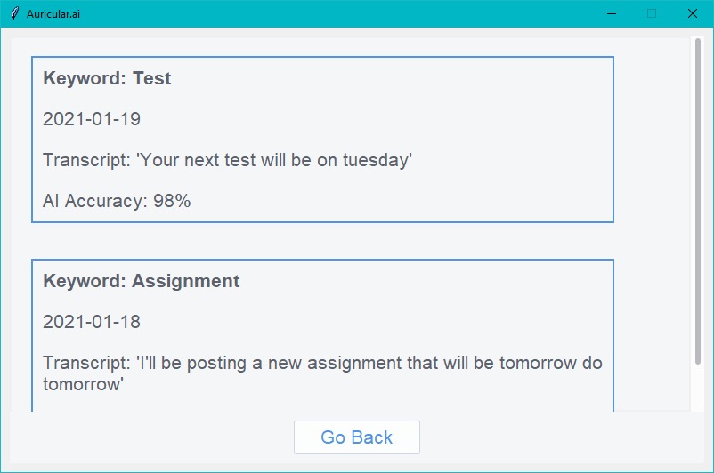Click the transcript about posting a new assignment

pos(322,373)
